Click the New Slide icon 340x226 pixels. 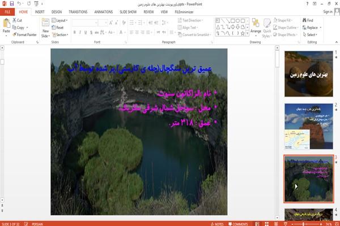pyautogui.click(x=45, y=23)
